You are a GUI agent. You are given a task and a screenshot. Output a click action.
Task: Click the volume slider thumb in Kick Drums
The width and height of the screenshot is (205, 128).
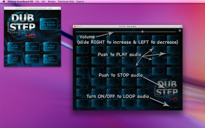(x=142, y=31)
